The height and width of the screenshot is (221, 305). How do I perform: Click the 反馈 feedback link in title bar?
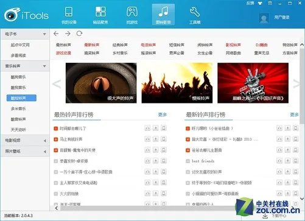point(250,3)
